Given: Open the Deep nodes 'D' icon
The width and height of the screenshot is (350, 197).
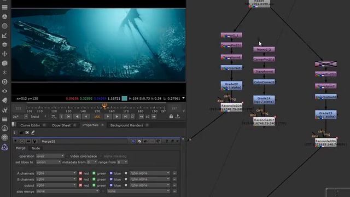Looking at the screenshot, I should point(4,82).
